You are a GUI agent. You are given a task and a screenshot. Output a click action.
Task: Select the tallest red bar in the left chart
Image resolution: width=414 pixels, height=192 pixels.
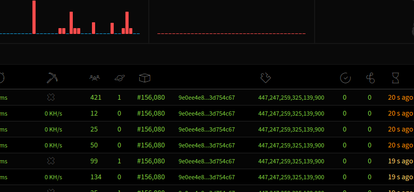tap(34, 17)
